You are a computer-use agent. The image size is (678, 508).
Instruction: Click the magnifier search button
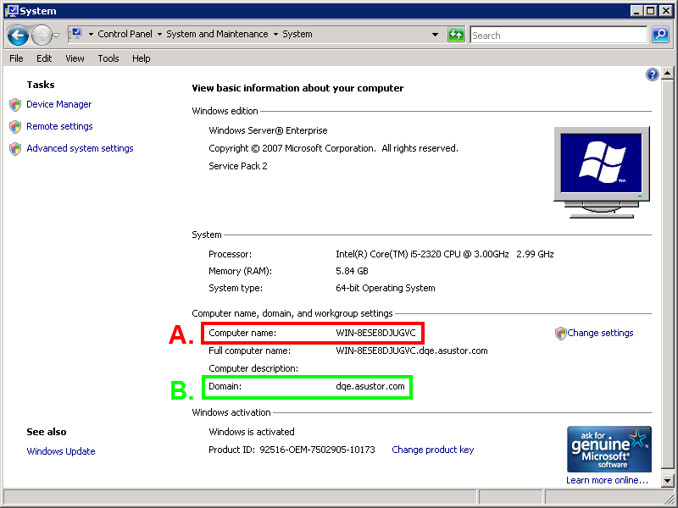click(x=660, y=35)
